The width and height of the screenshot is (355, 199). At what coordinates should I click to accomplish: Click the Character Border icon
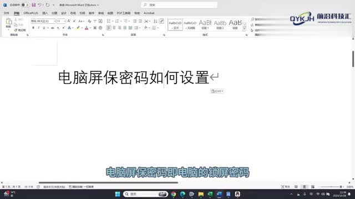[x=100, y=21]
